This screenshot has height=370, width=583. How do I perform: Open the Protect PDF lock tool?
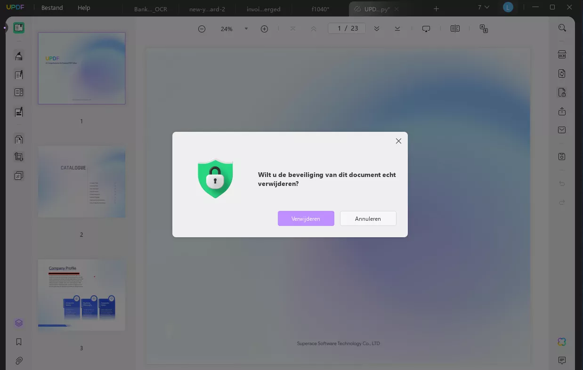click(562, 92)
